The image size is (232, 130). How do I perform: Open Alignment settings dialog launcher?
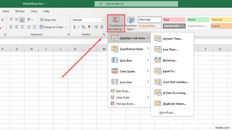click(x=68, y=34)
